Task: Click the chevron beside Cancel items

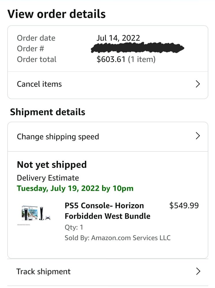Action: (x=198, y=84)
